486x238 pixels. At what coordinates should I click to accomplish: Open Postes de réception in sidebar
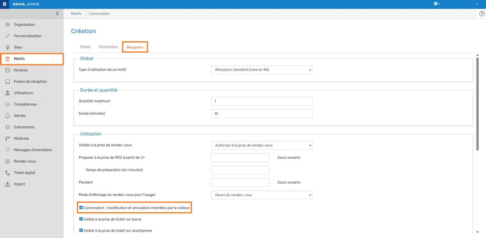(30, 82)
